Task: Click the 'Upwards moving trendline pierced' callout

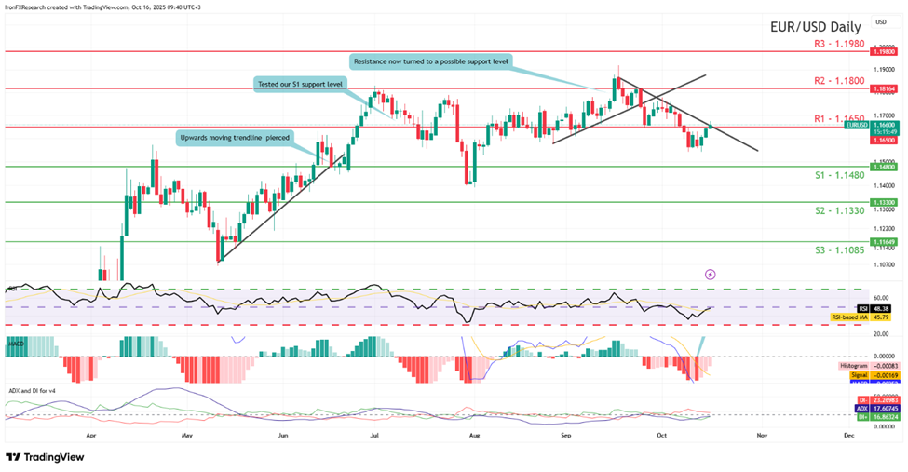Action: pyautogui.click(x=232, y=138)
